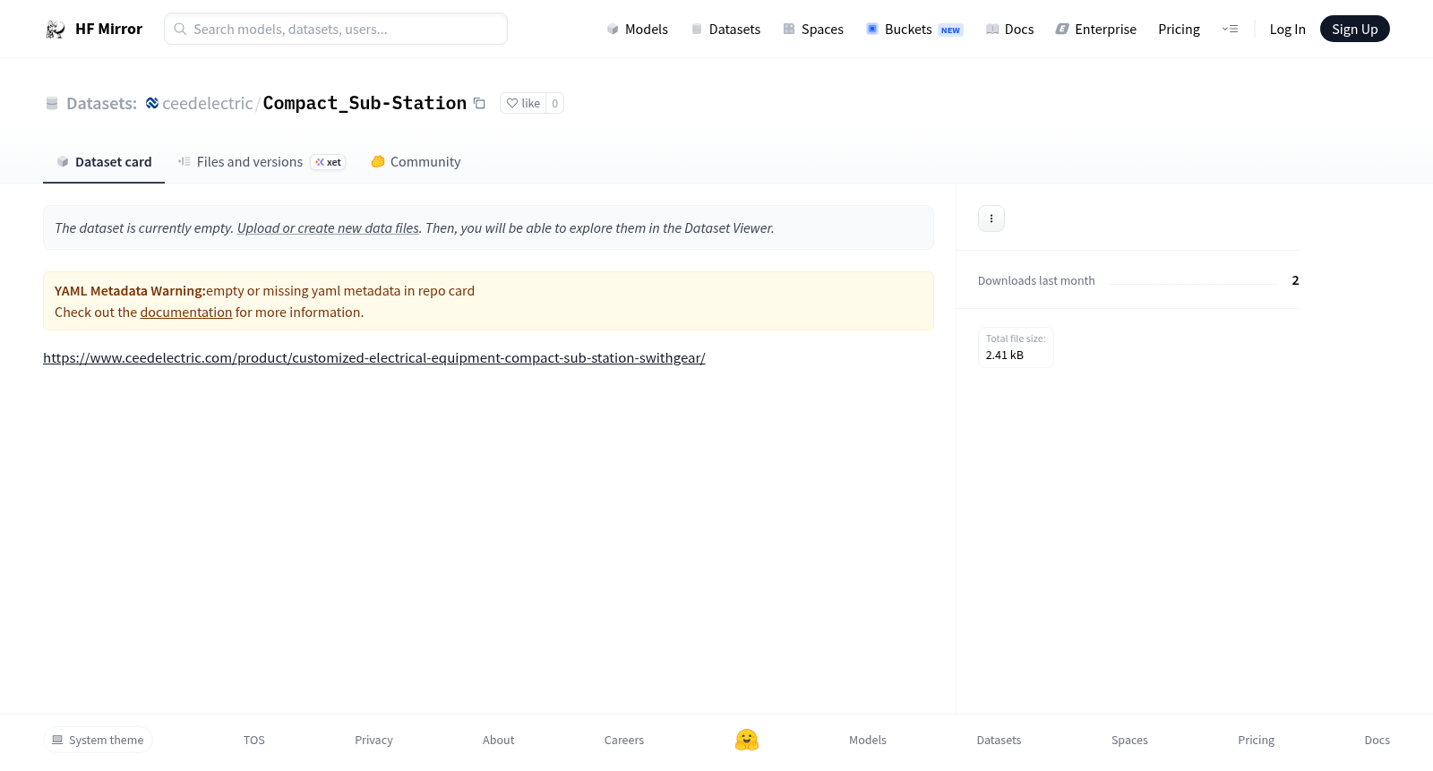
Task: Click the Datasets: breadcrumb label
Action: tap(101, 104)
